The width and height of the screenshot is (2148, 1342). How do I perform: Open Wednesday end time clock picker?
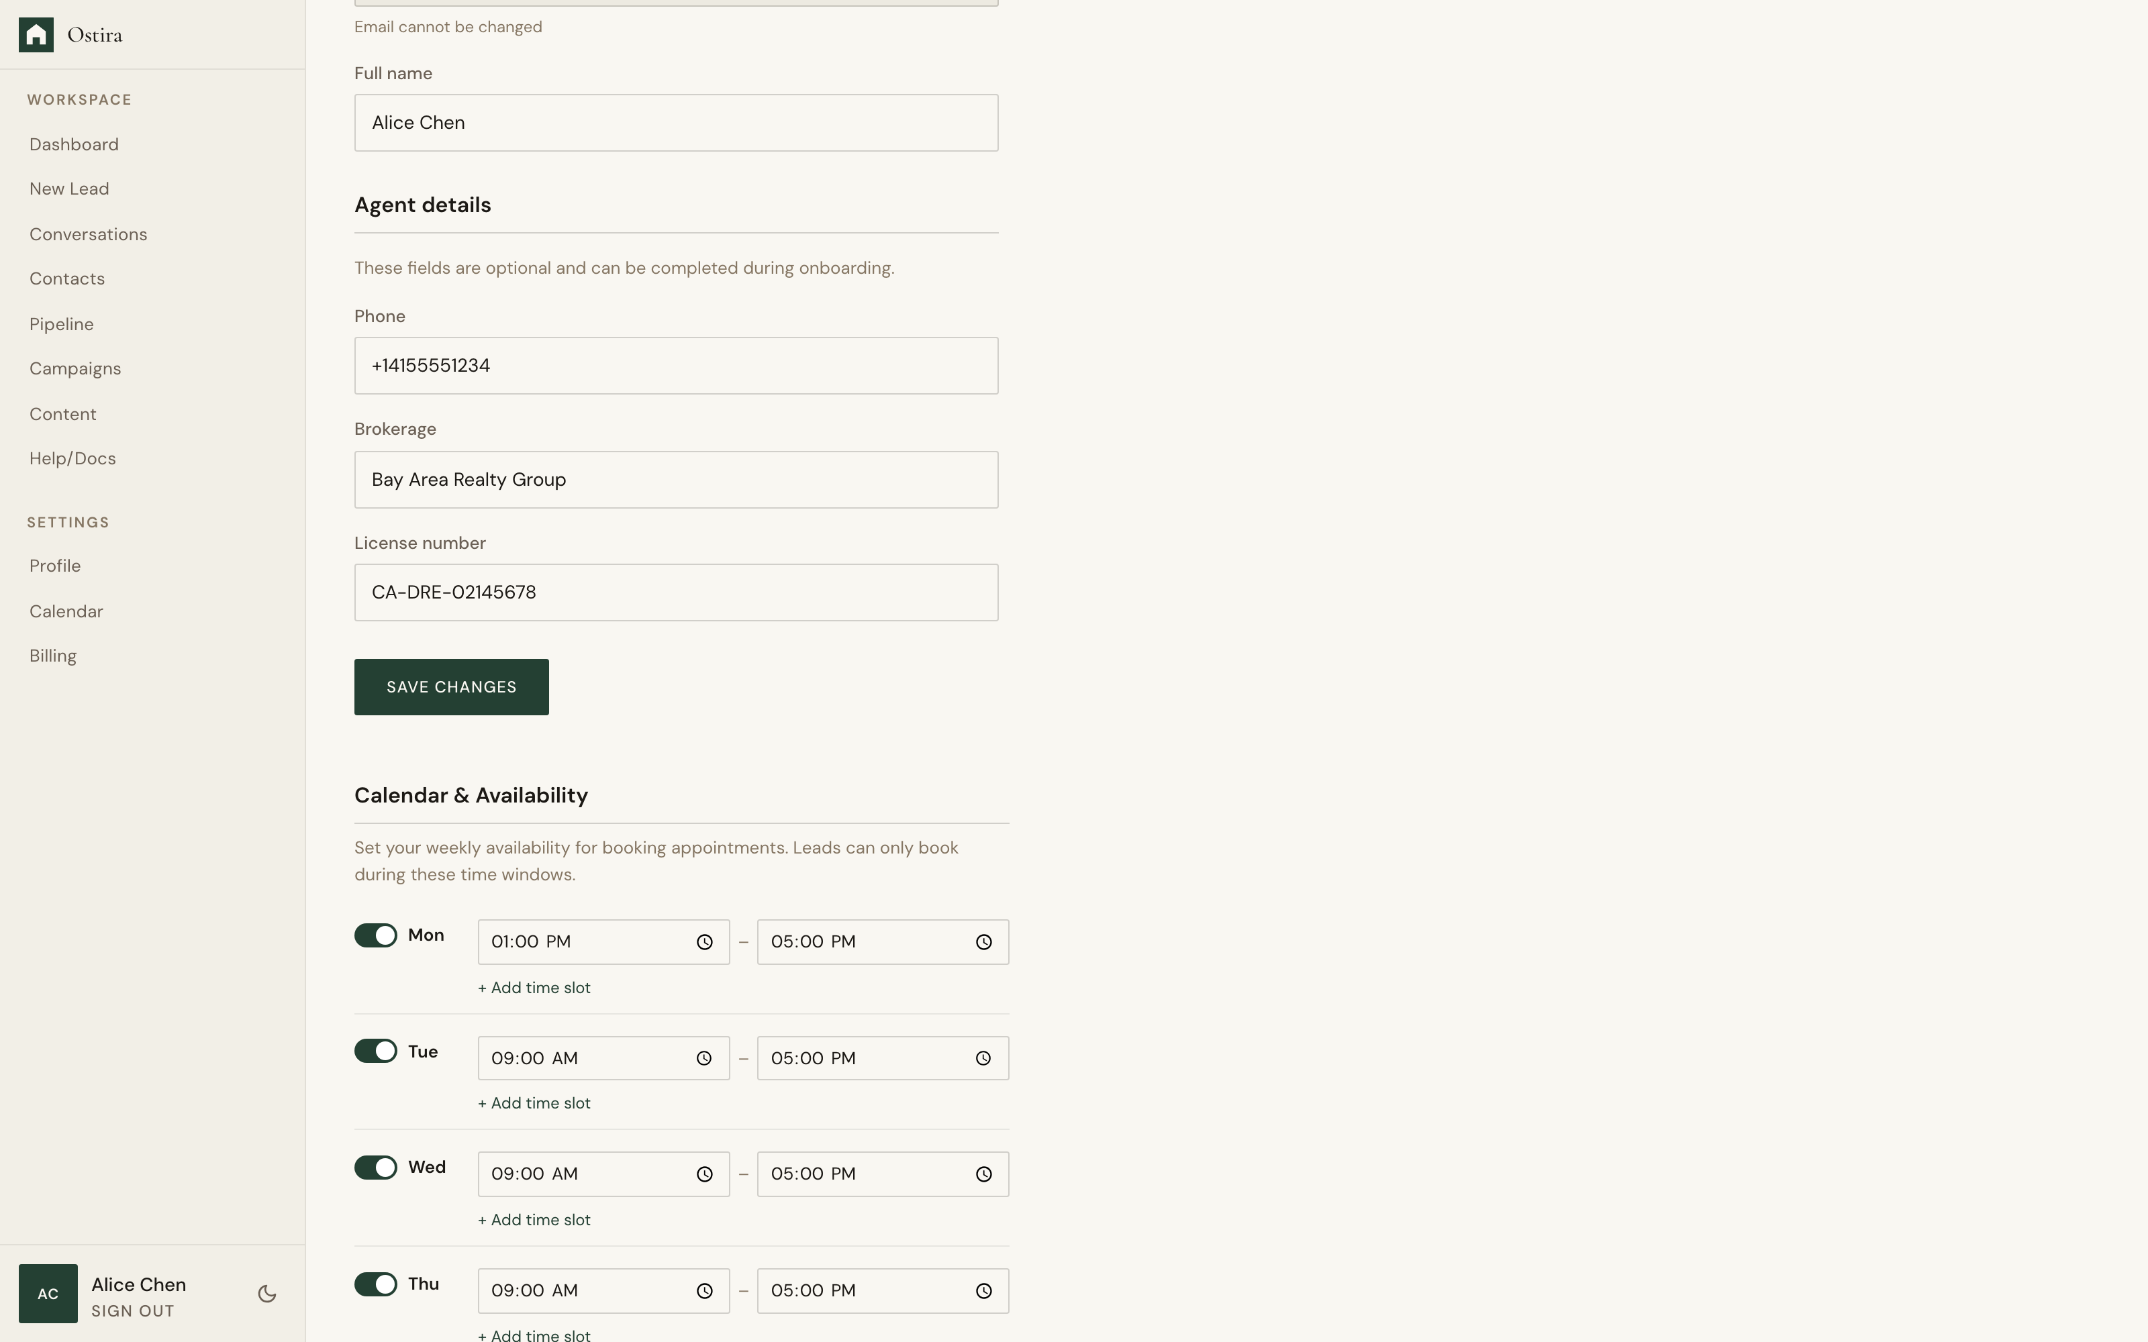tap(983, 1174)
